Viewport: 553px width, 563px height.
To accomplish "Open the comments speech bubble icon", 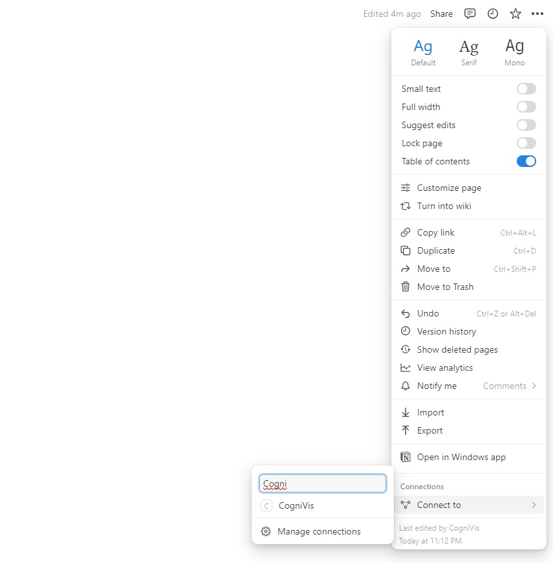I will [x=470, y=14].
